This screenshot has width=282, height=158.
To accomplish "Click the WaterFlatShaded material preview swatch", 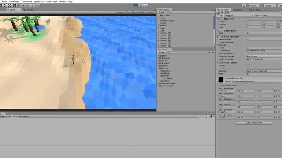I will tap(221, 79).
